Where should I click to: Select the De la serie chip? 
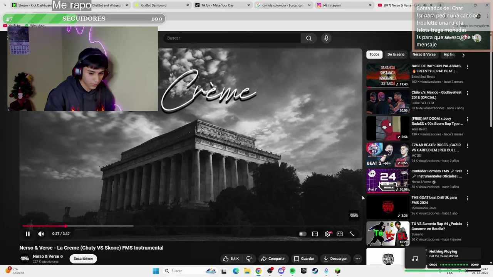pyautogui.click(x=396, y=55)
